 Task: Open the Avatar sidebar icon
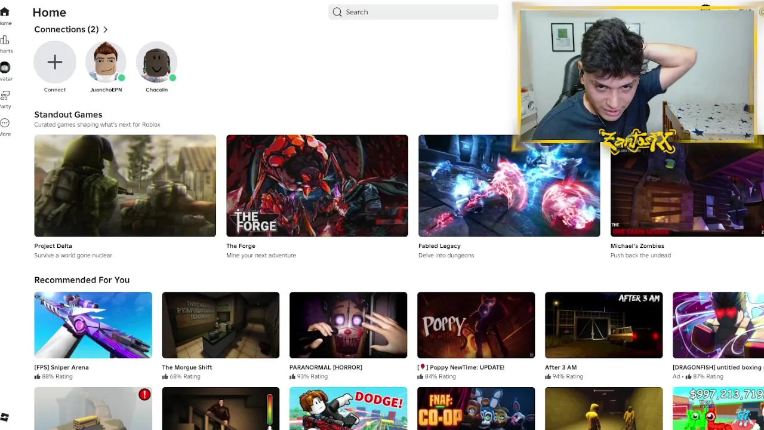tap(5, 67)
